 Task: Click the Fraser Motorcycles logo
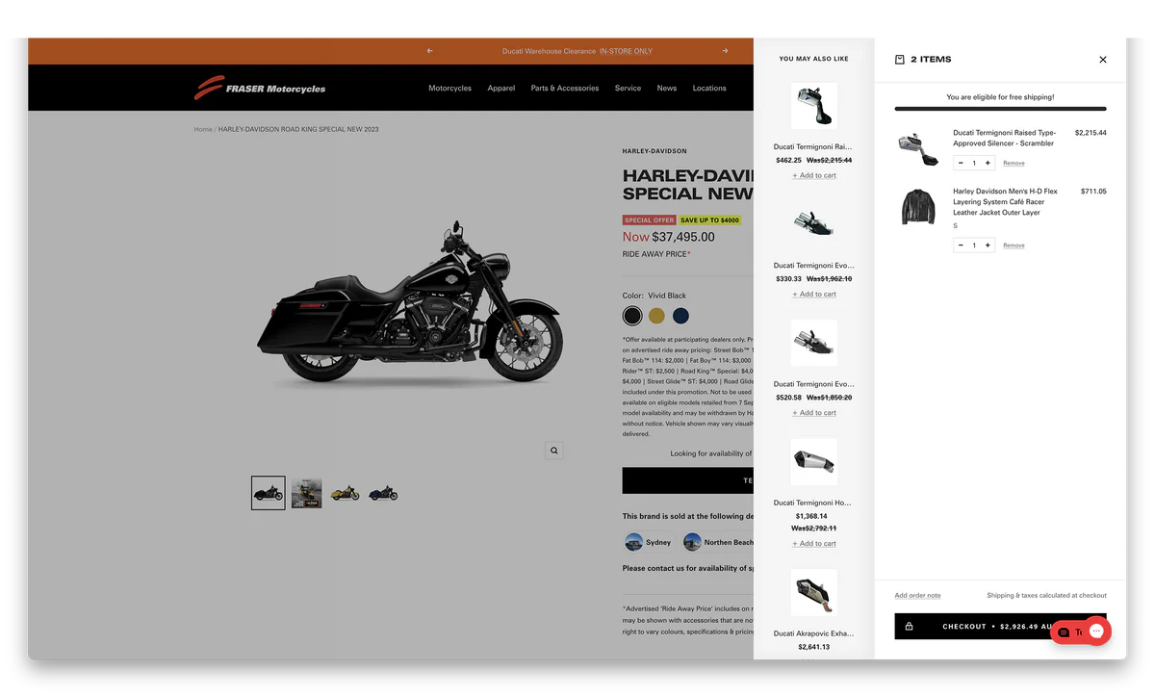[260, 88]
